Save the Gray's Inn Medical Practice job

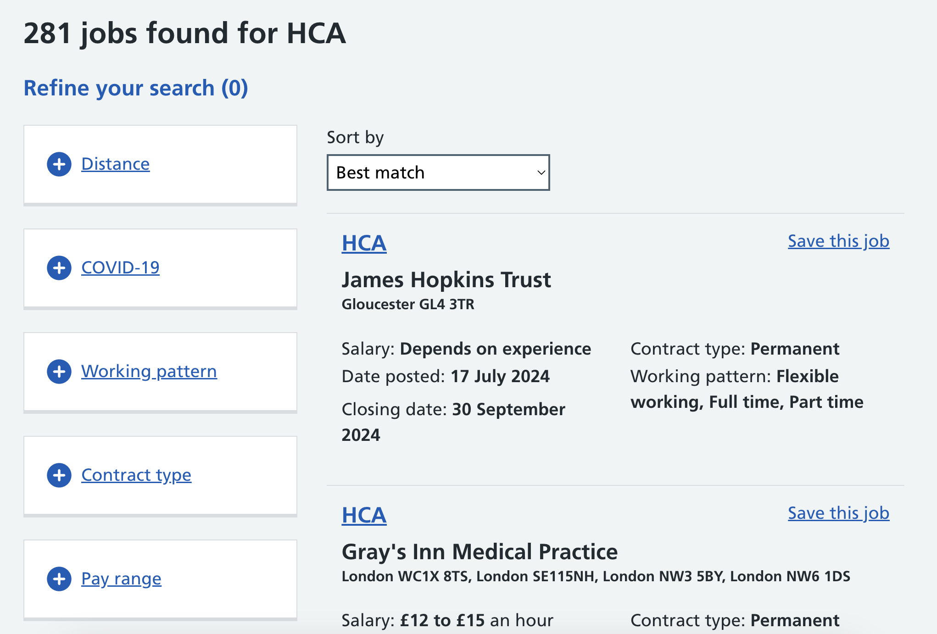pos(838,513)
